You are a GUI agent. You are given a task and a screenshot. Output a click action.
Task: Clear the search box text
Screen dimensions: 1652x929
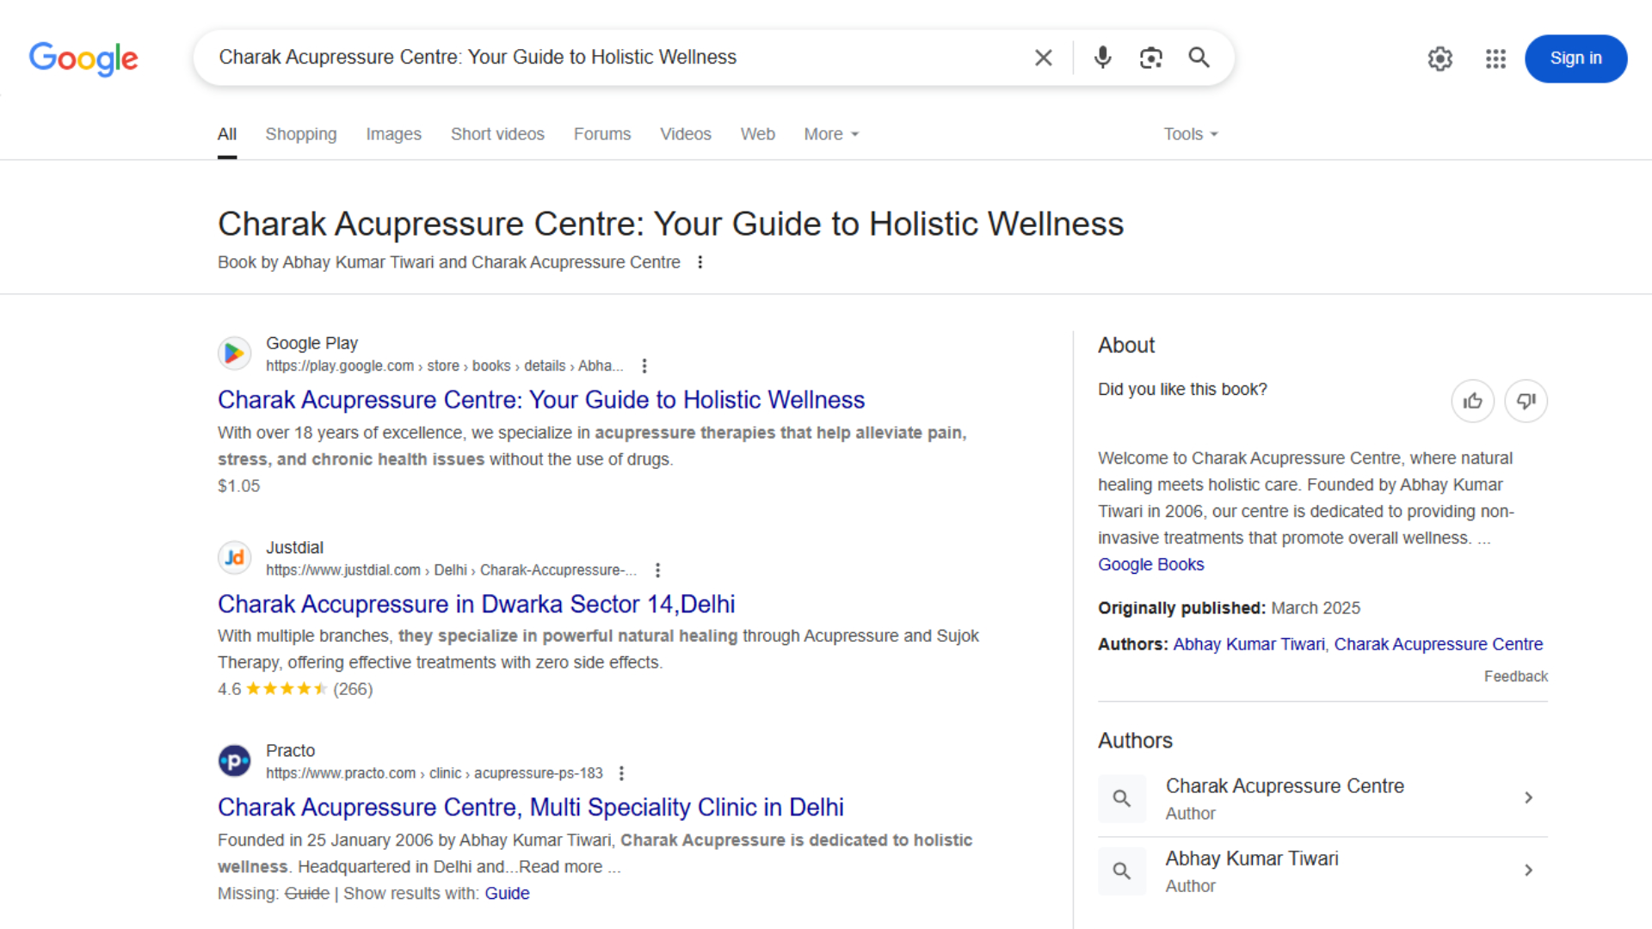click(1043, 58)
